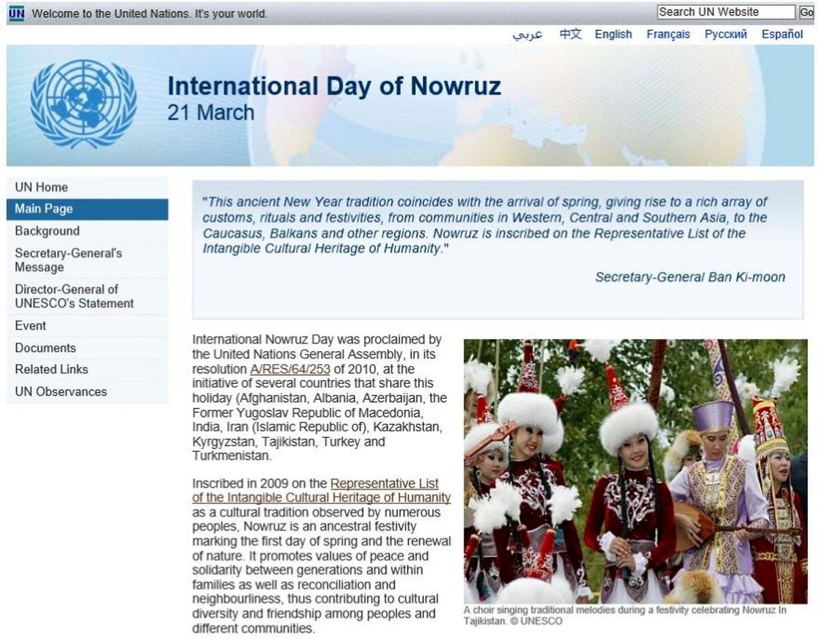Open Director-General of UNESCO's Statement
Image resolution: width=818 pixels, height=639 pixels.
[74, 296]
